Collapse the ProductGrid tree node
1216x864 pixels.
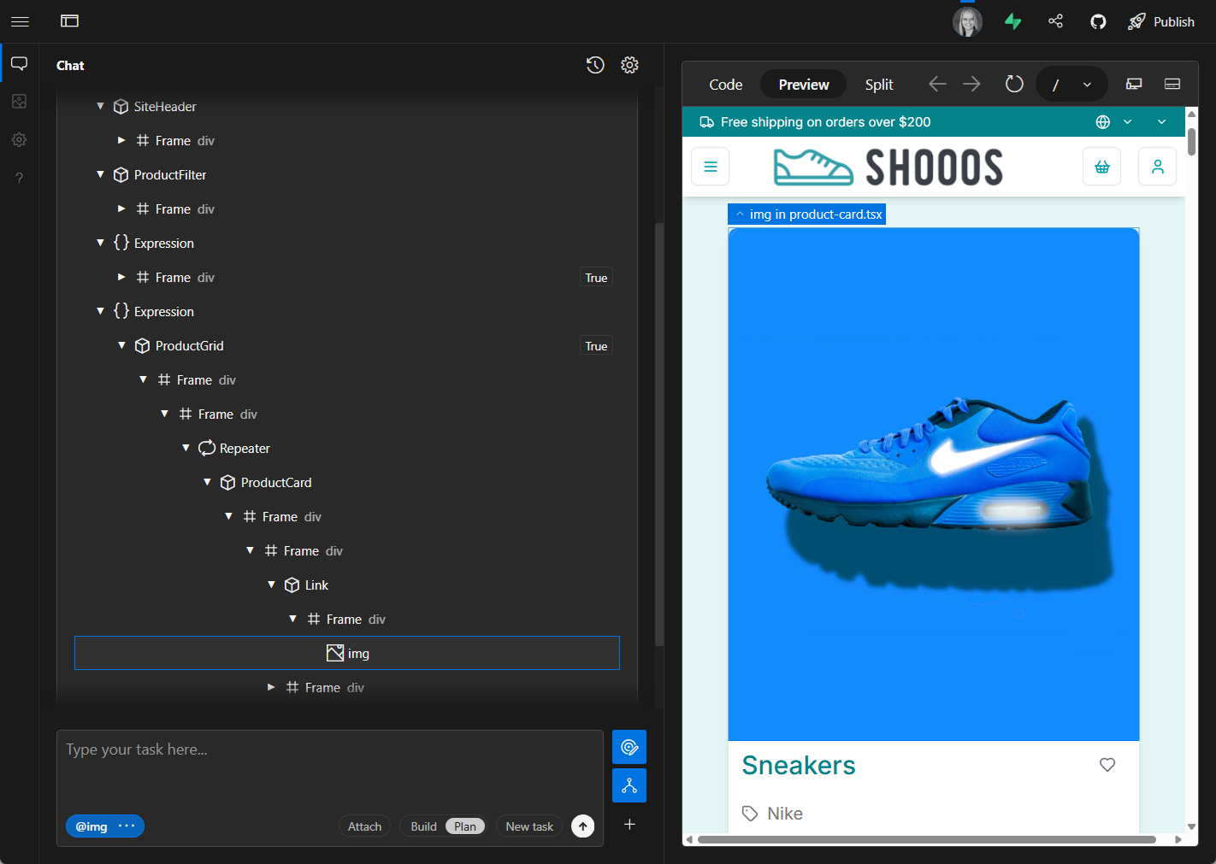tap(121, 345)
